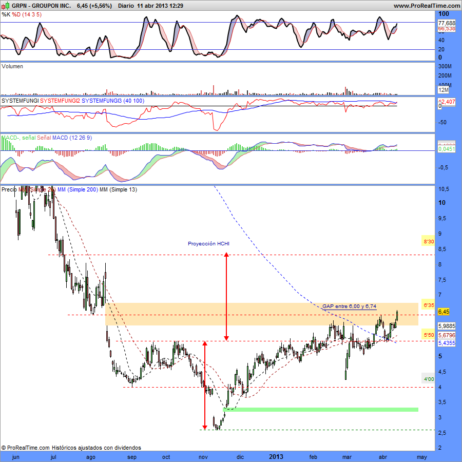This screenshot has height=462, width=462.
Task: Click the 'GAP entre 6,00 y 6,74' annotation
Action: click(x=349, y=306)
